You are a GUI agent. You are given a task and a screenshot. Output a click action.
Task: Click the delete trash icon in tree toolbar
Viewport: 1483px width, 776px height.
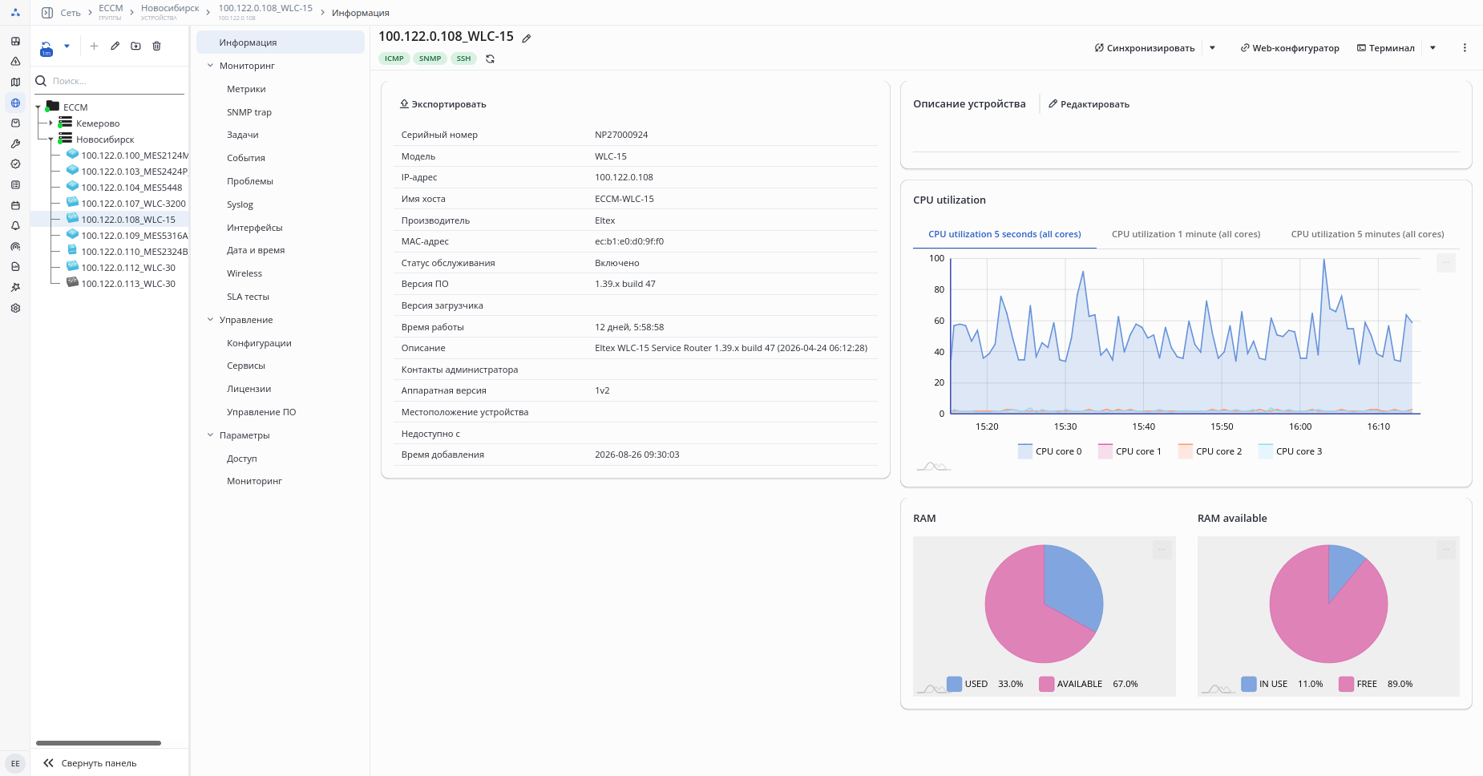(156, 46)
